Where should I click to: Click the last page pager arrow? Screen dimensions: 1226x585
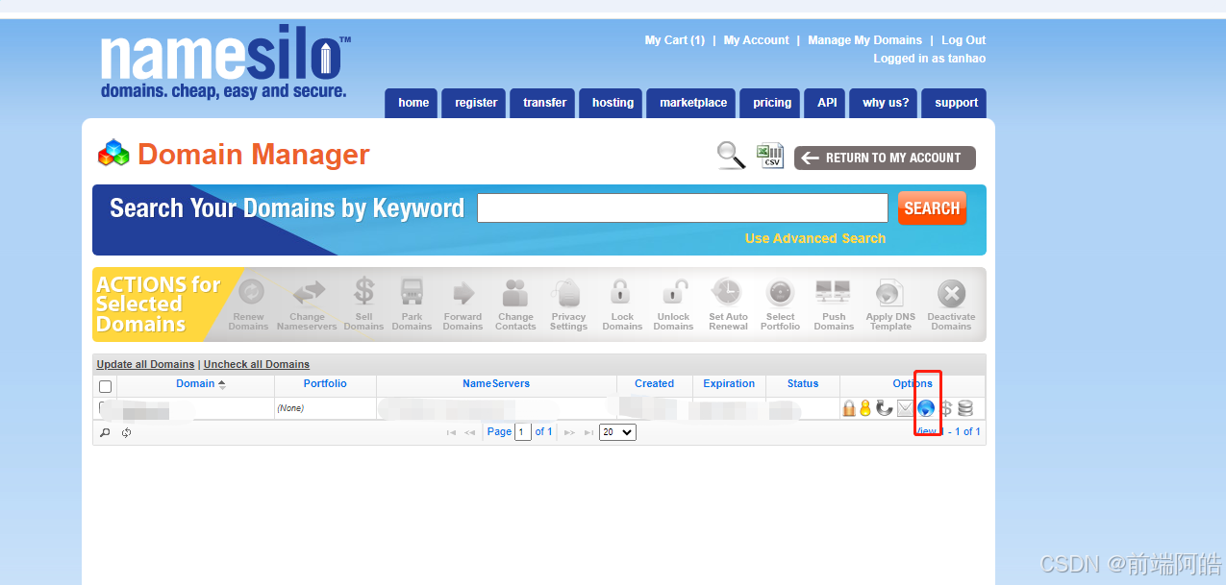point(588,432)
